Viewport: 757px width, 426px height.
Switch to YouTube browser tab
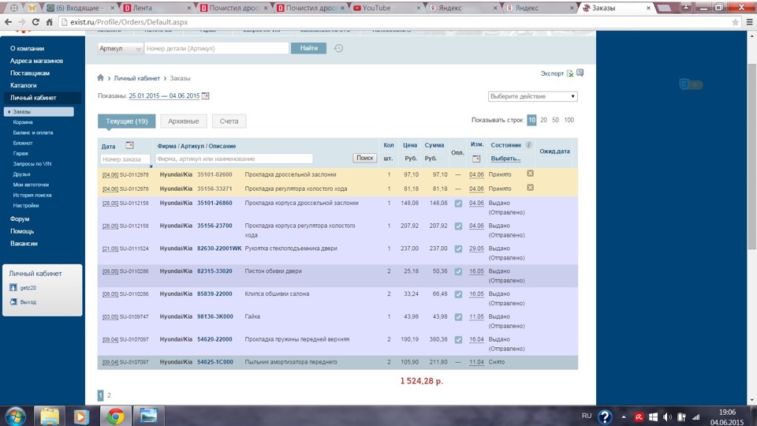[386, 8]
